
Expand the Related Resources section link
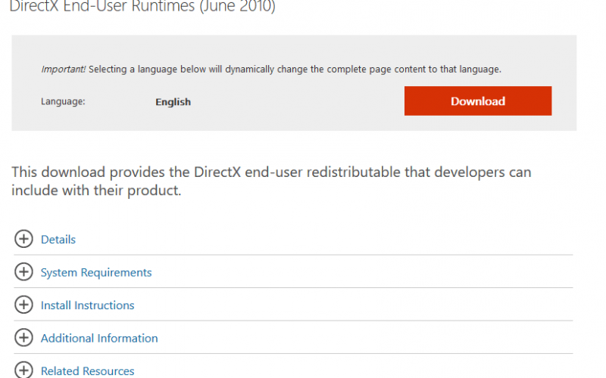(x=87, y=370)
